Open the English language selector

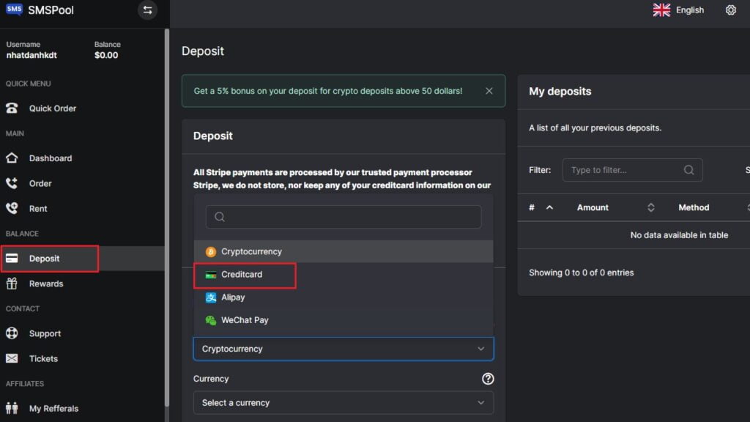click(679, 10)
